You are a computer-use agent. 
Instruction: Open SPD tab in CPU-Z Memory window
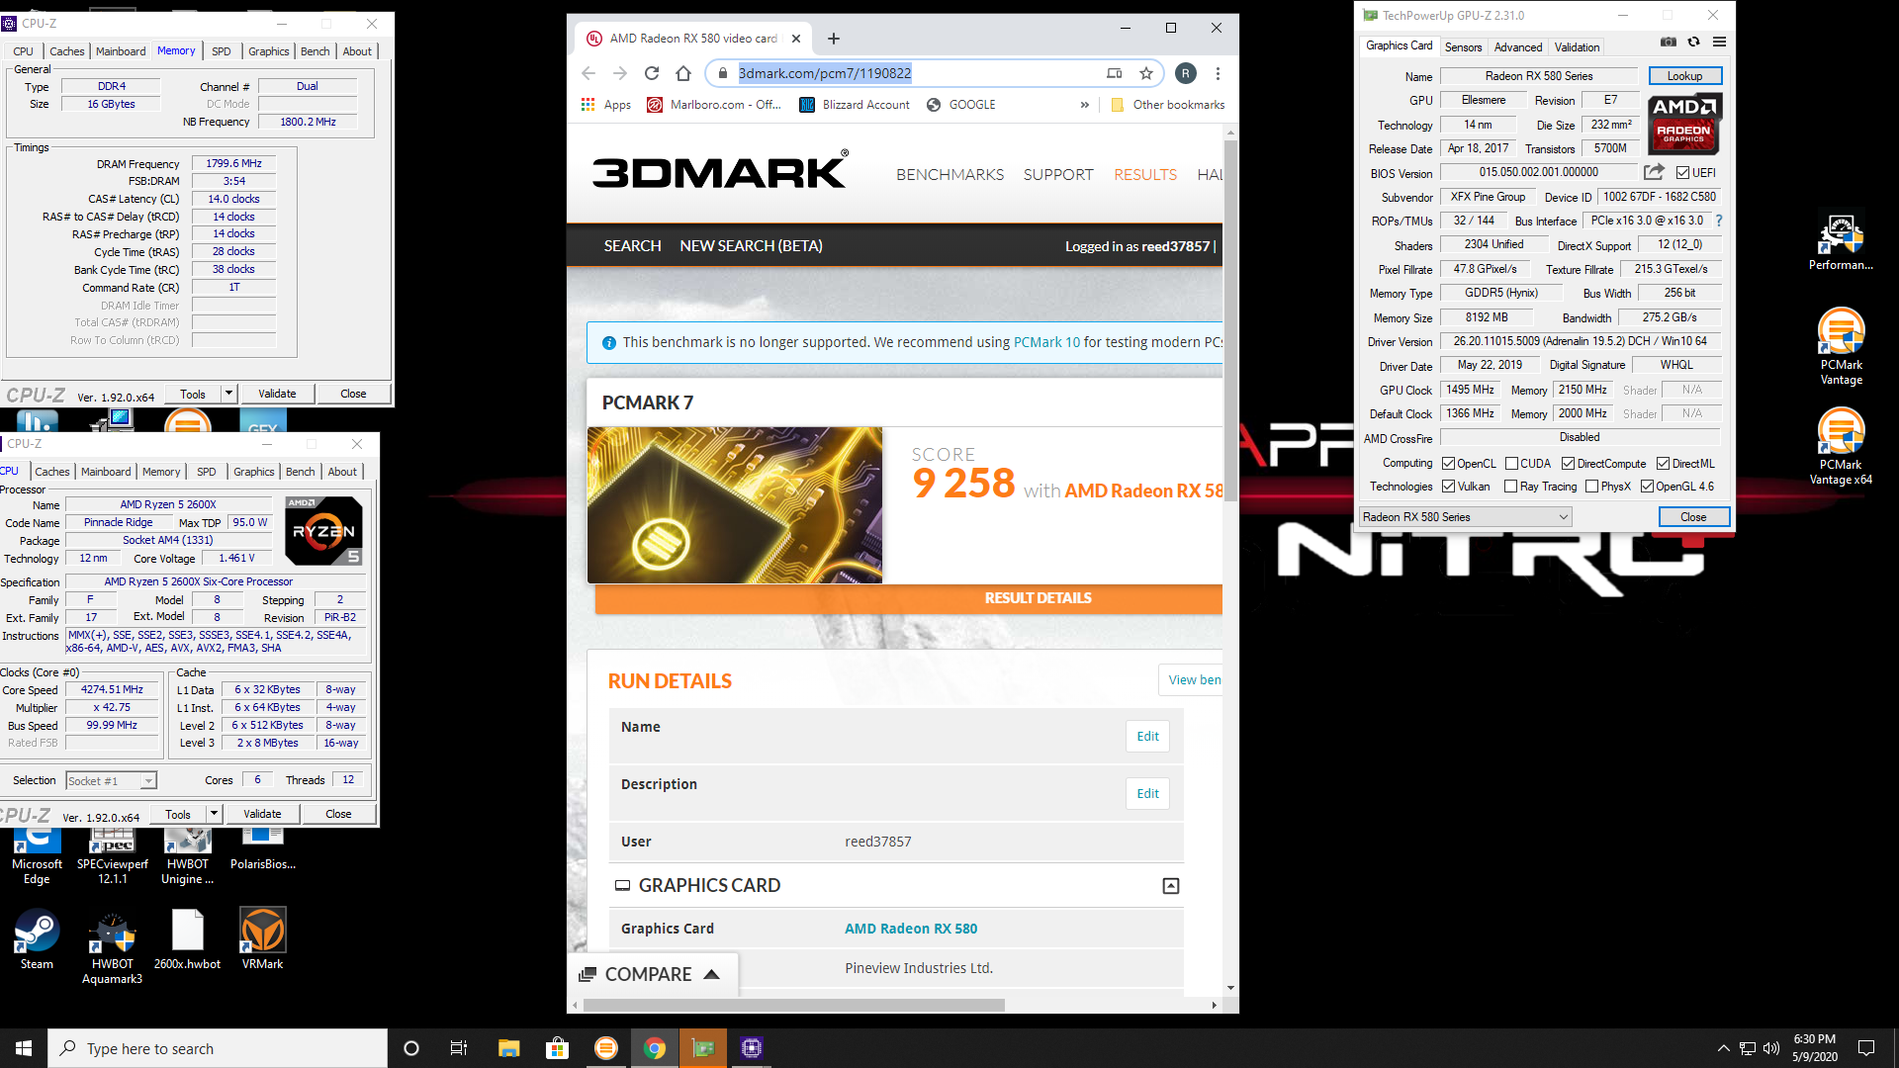pyautogui.click(x=222, y=51)
